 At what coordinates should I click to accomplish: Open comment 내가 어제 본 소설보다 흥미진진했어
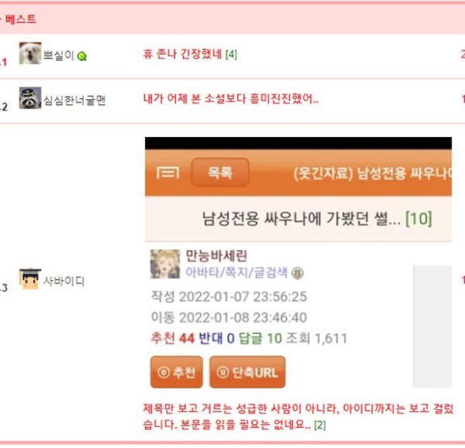point(231,98)
